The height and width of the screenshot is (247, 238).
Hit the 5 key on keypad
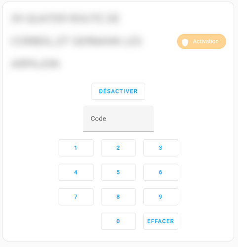pyautogui.click(x=119, y=172)
